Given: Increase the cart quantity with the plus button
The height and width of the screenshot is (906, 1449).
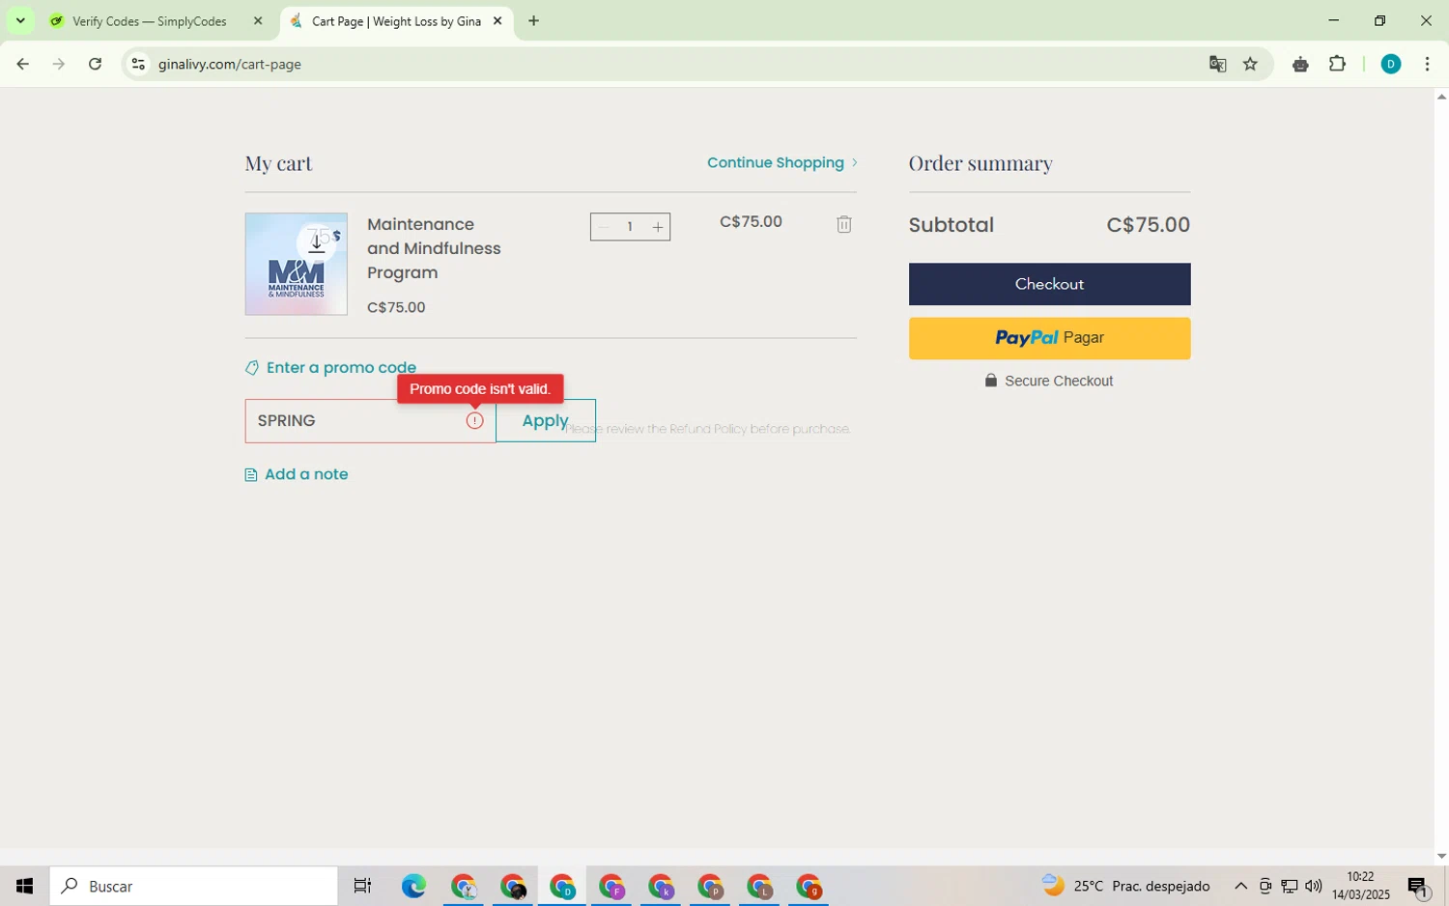Looking at the screenshot, I should 658,227.
